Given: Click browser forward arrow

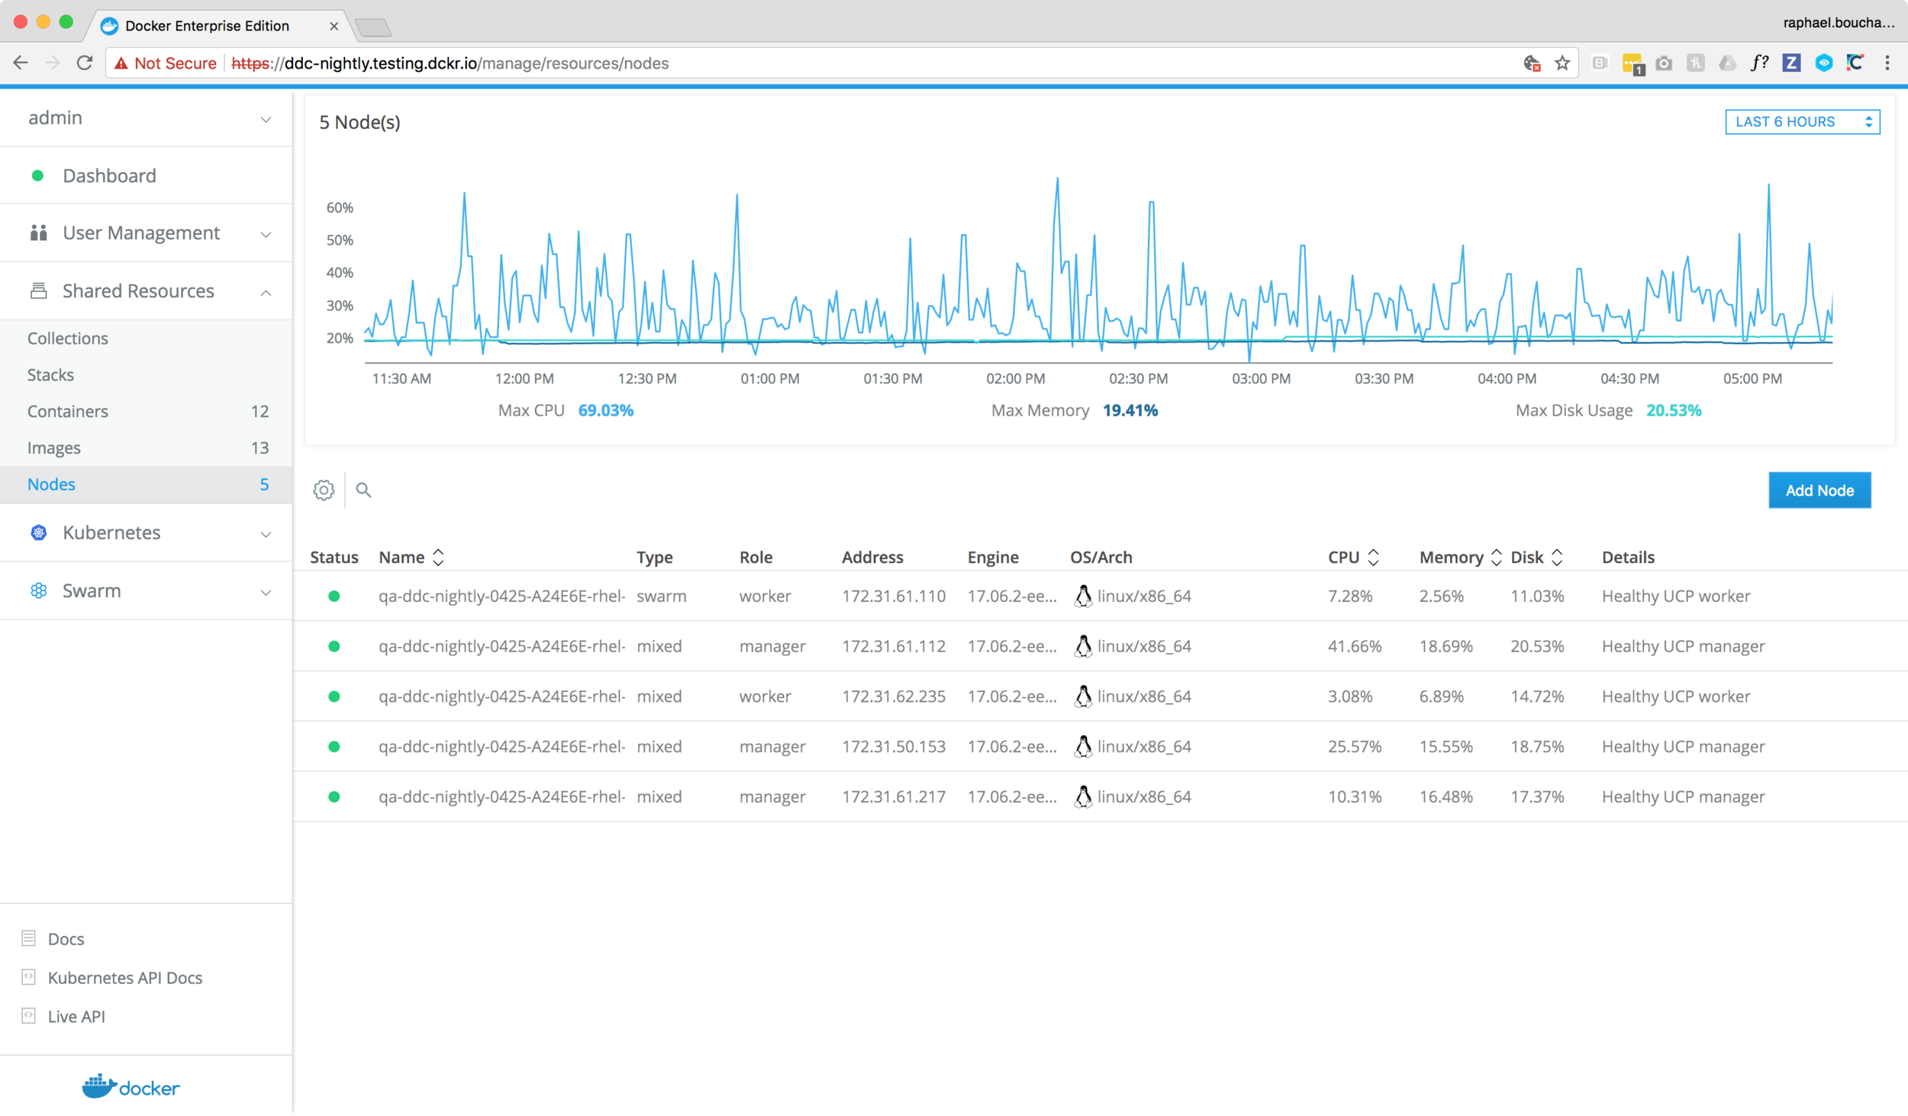Looking at the screenshot, I should 52,63.
